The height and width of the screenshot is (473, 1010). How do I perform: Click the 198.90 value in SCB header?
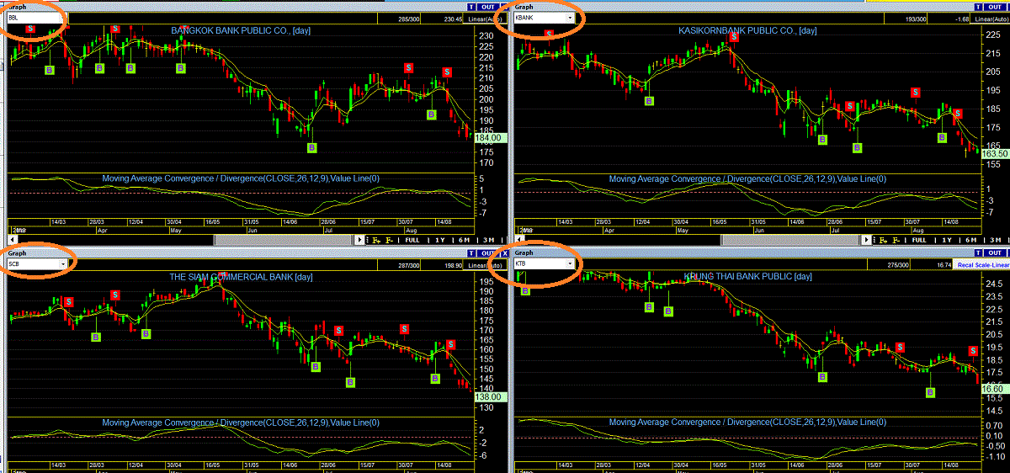click(x=453, y=265)
